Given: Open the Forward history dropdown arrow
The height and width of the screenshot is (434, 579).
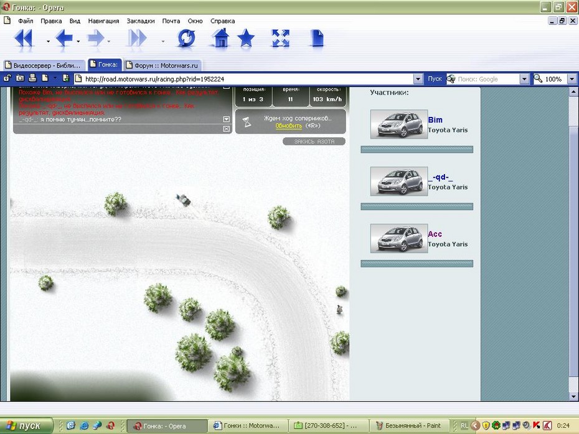Looking at the screenshot, I should tap(108, 41).
